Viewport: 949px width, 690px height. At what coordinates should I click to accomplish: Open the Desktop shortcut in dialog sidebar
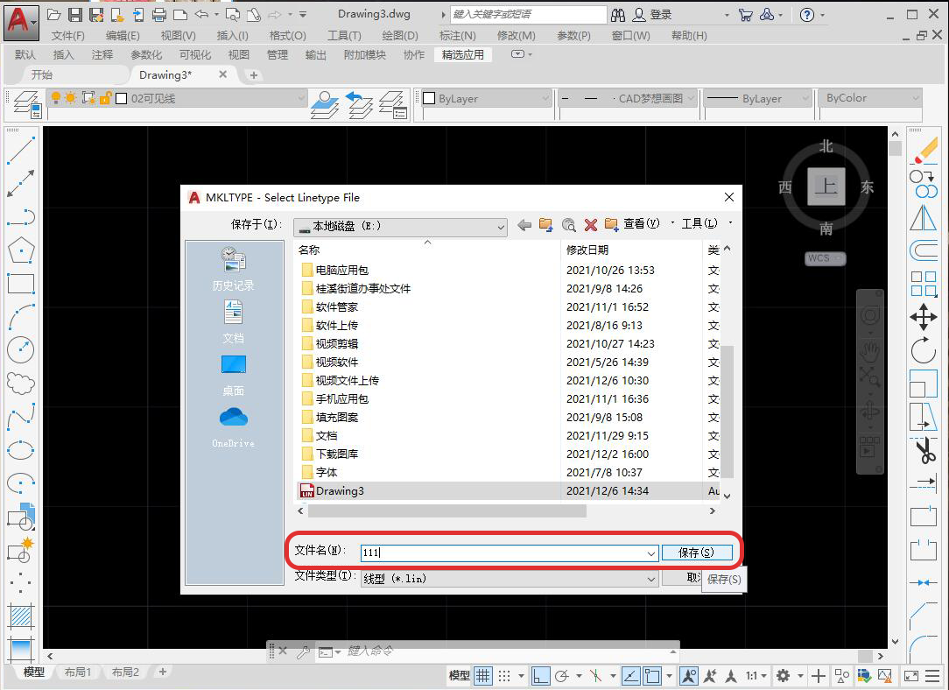tap(234, 376)
